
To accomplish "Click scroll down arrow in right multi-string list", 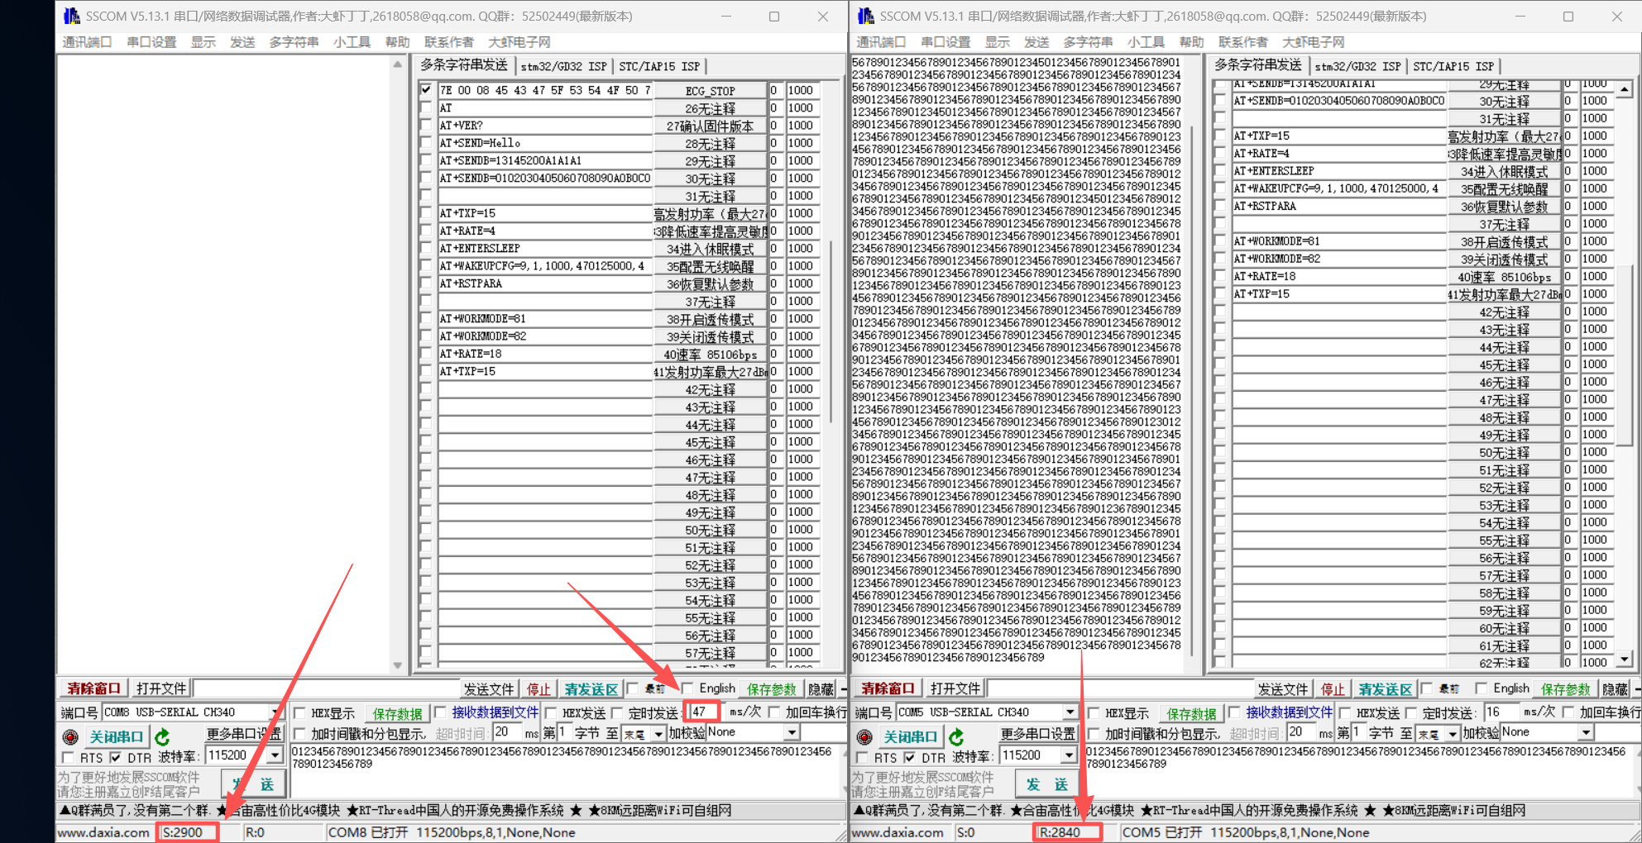I will point(1625,660).
